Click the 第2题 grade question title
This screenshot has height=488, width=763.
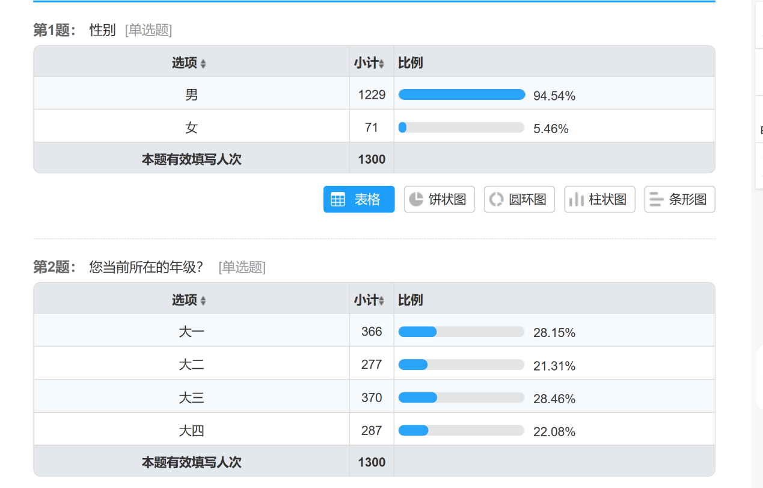click(146, 267)
